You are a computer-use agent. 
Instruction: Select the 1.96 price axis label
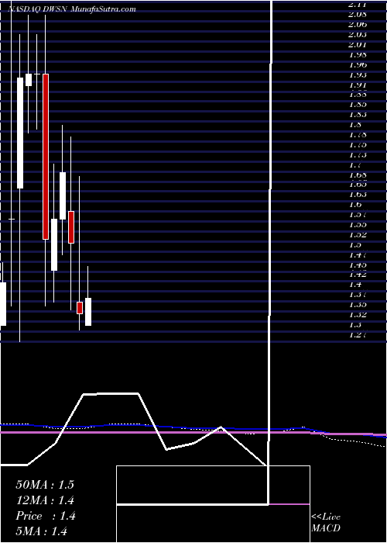[x=358, y=64]
